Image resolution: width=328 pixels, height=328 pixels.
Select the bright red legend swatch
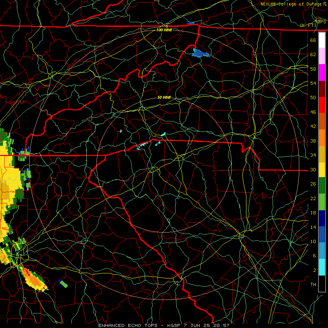tap(322, 105)
